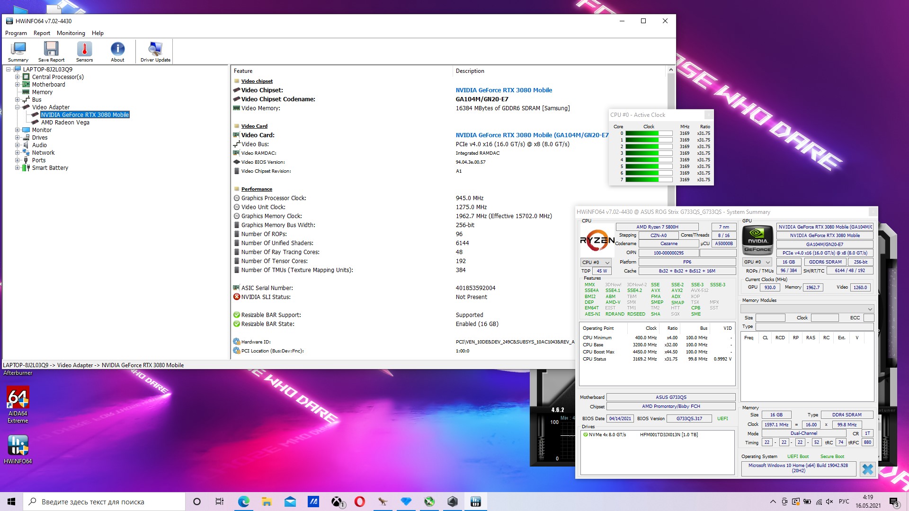Expand the Monitor tree node
This screenshot has height=511, width=909.
tap(17, 130)
